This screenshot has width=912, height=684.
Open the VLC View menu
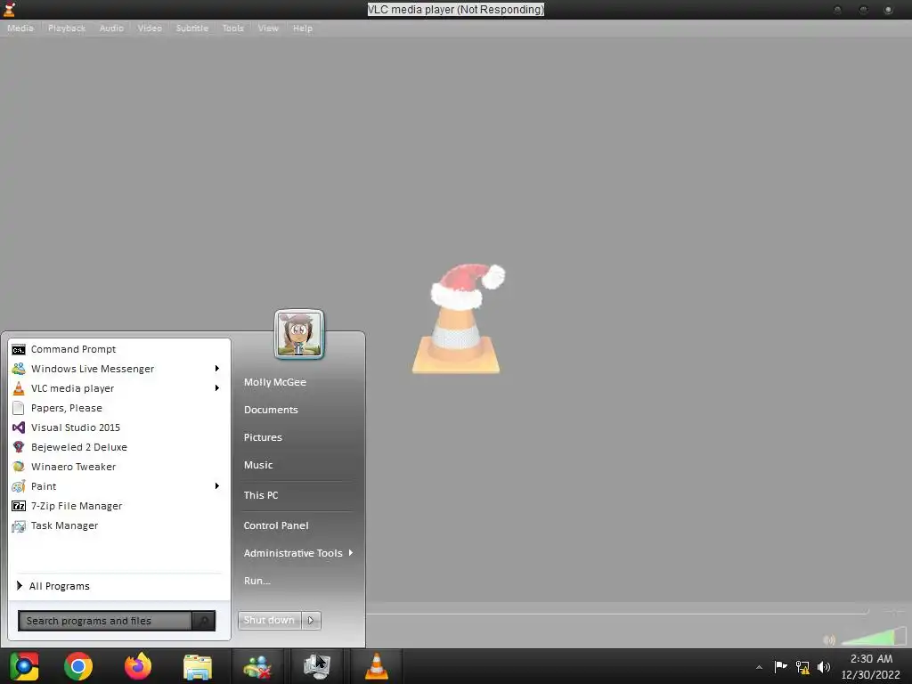pyautogui.click(x=268, y=28)
